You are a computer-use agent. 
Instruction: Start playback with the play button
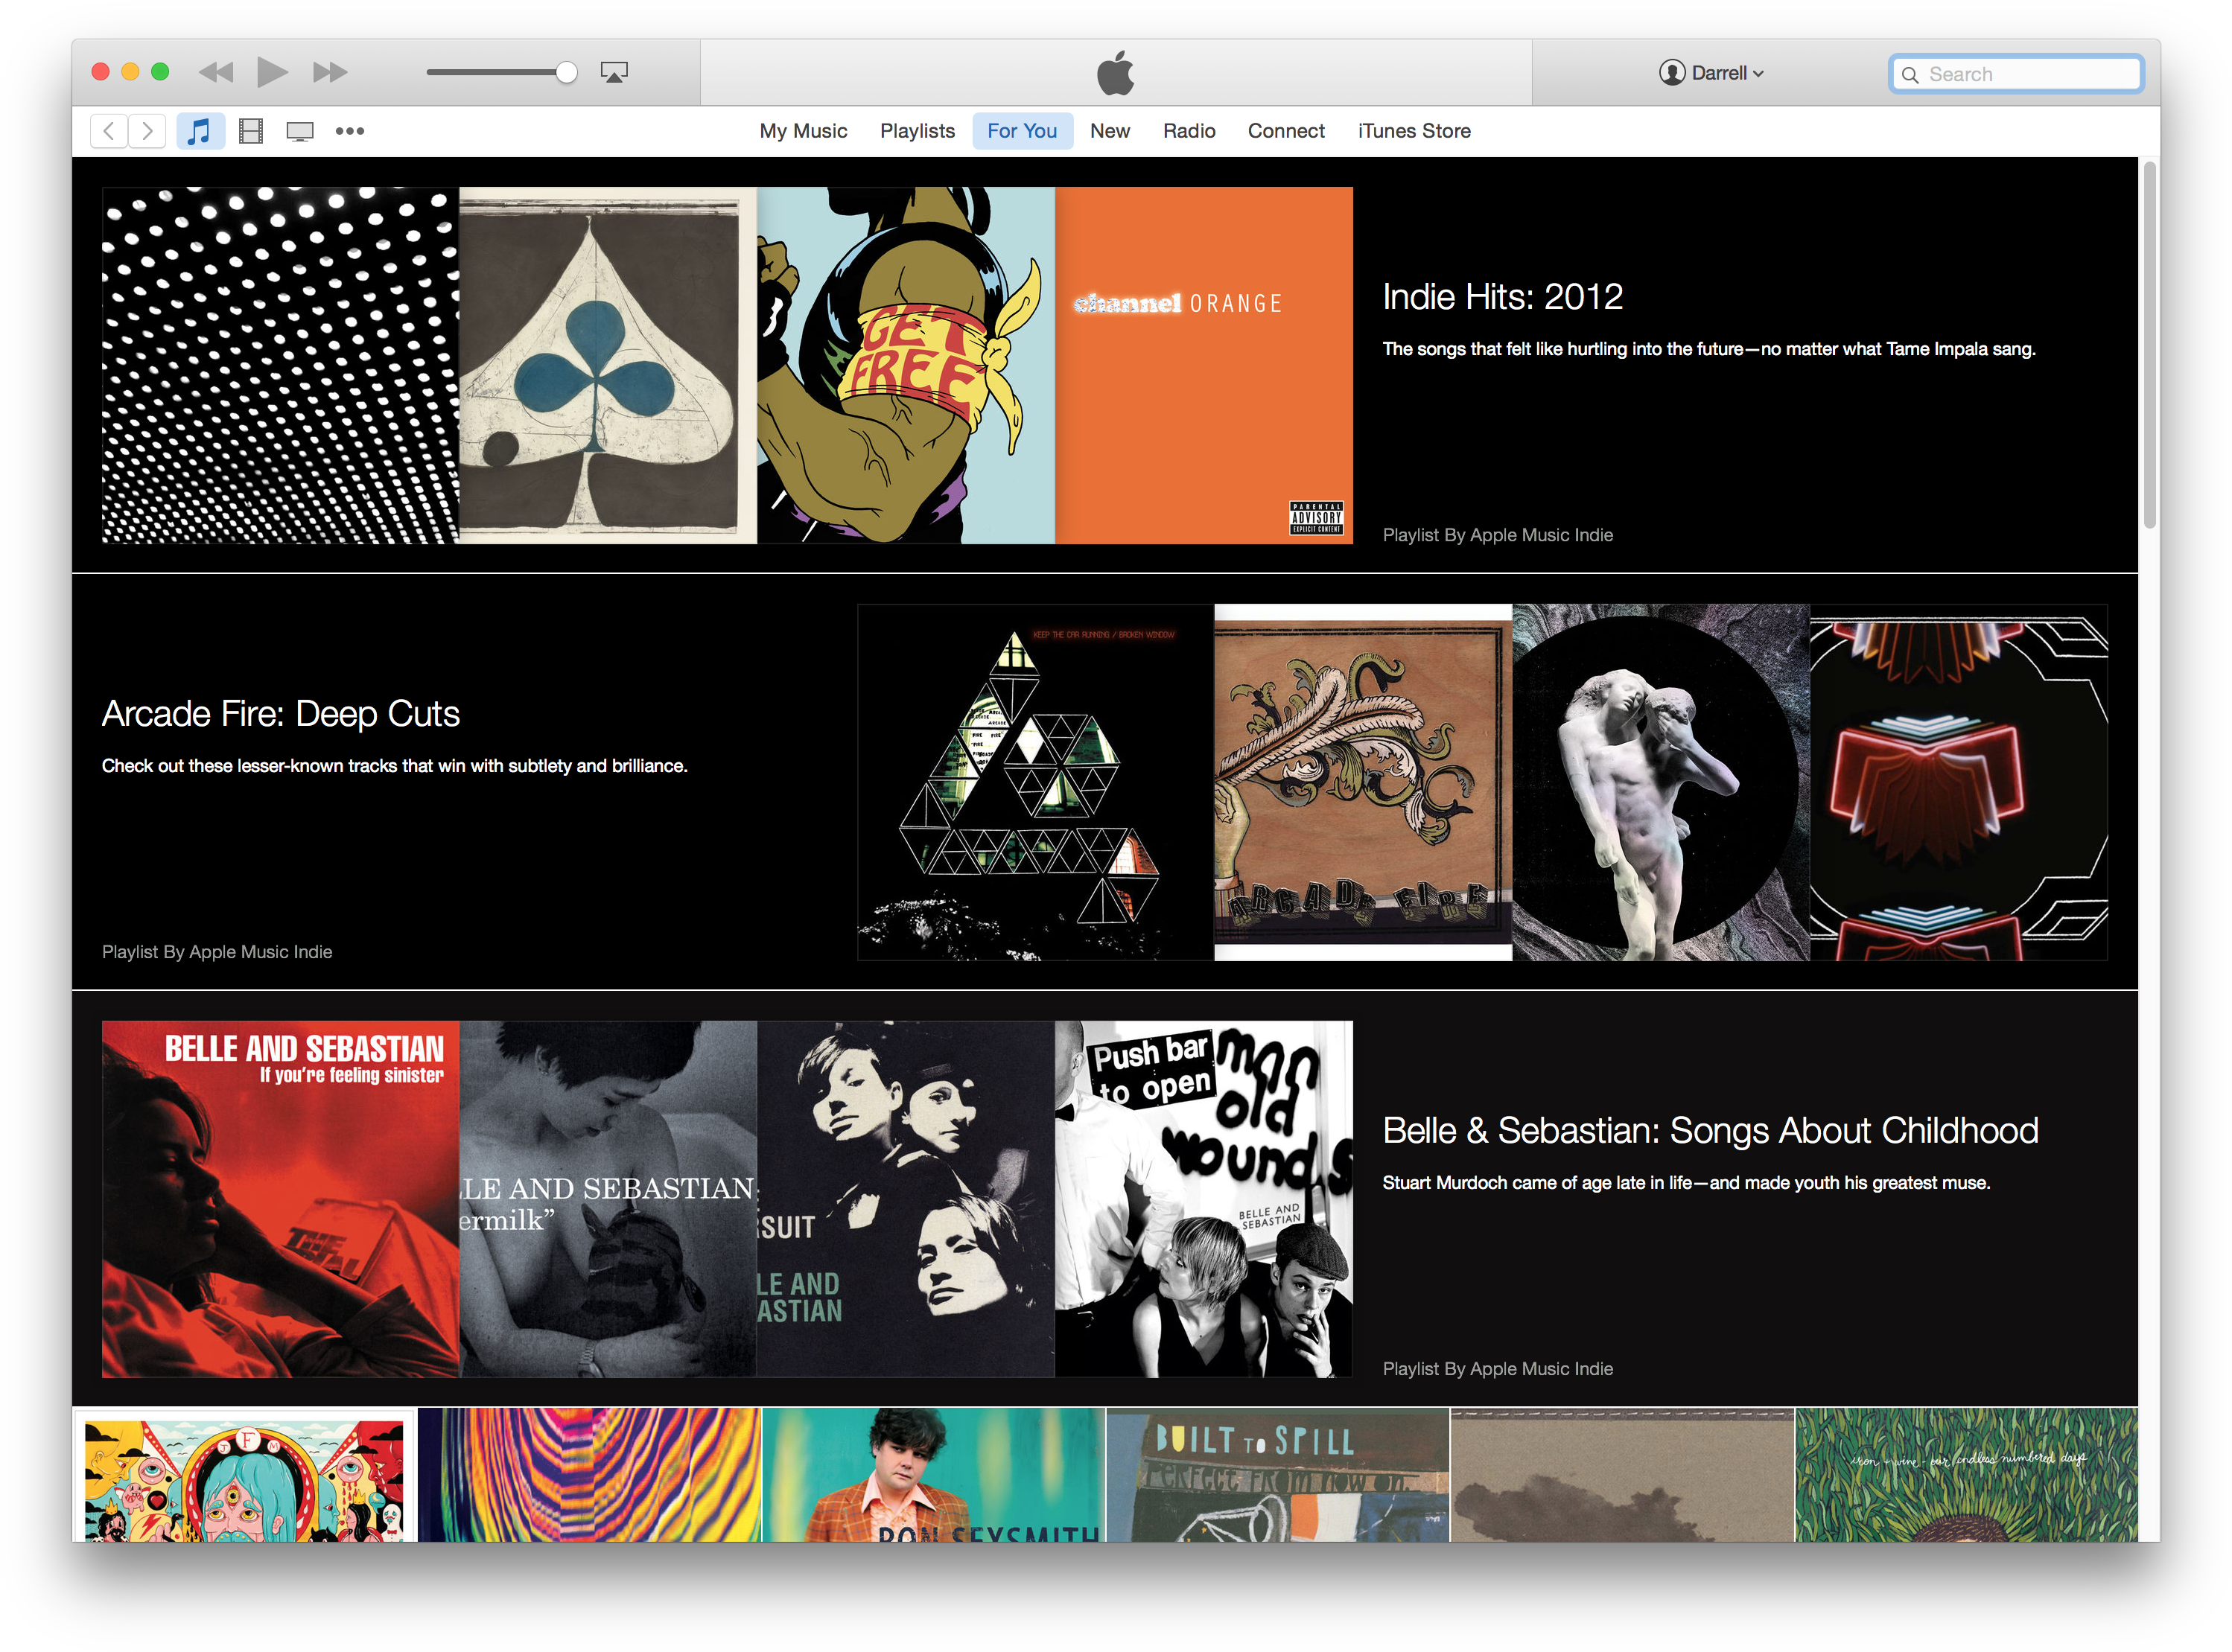[x=271, y=72]
